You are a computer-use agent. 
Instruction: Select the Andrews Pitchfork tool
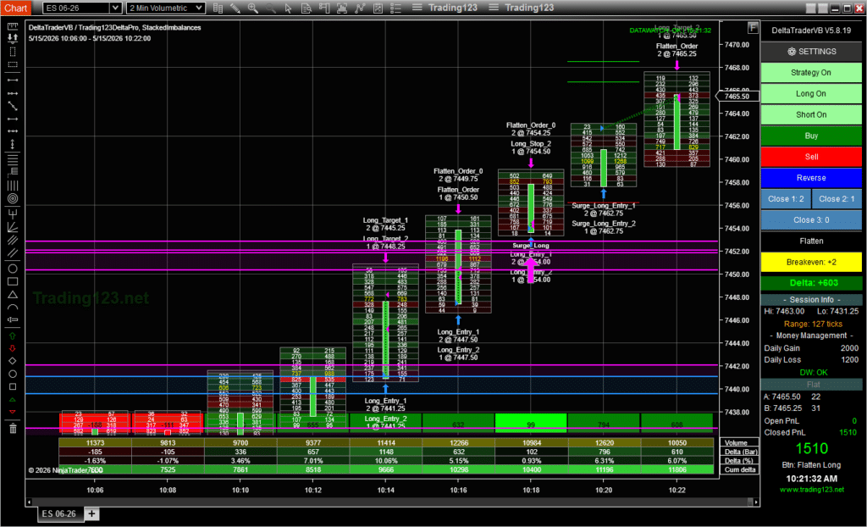[x=13, y=214]
